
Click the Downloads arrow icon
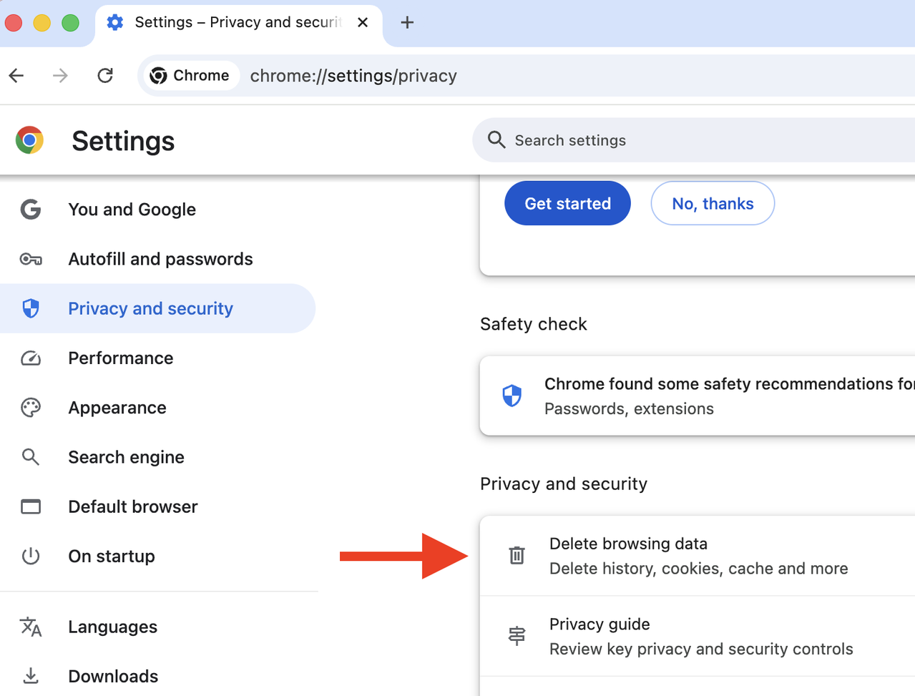[x=31, y=675]
